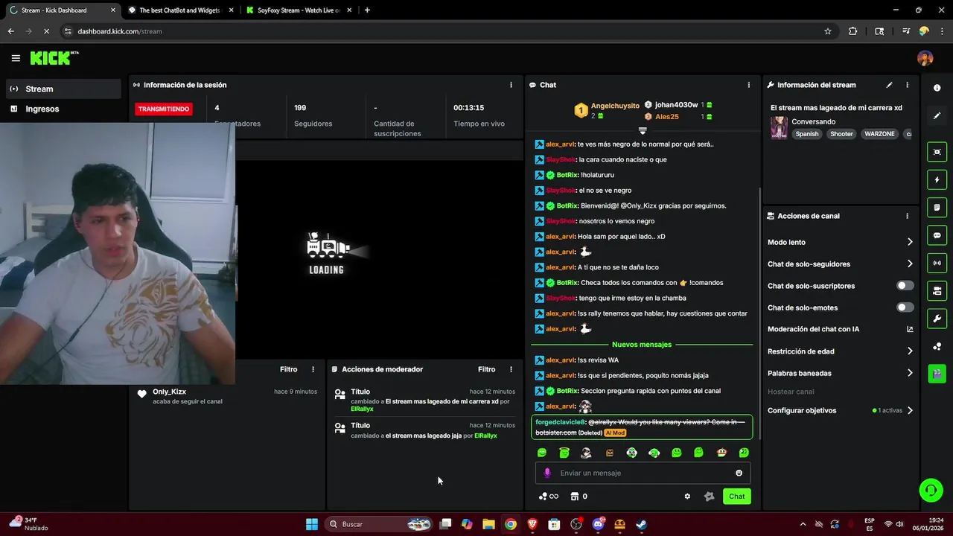This screenshot has width=953, height=536.
Task: Click the Spanish tag chip
Action: coord(806,134)
